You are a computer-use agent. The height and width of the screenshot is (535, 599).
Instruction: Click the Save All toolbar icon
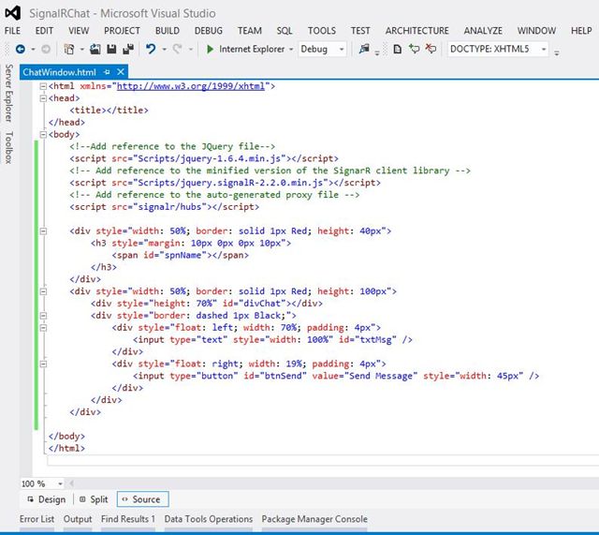pyautogui.click(x=126, y=49)
